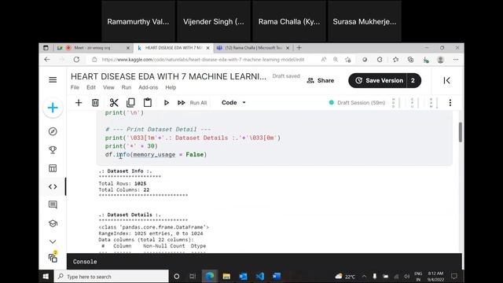Open the Windows notification center icon
This screenshot has height=283, width=503.
454,276
